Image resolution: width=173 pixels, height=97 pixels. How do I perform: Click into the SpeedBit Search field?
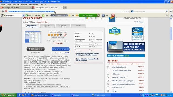tap(150, 11)
